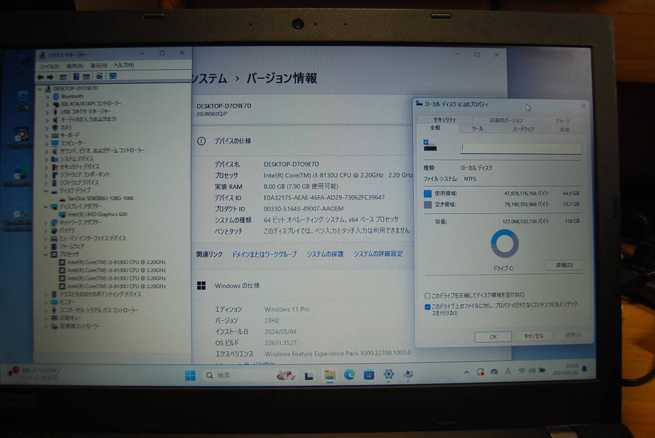The image size is (655, 438).
Task: Enable このドライブを圧縮してディスク領域を空ける checkbox
Action: (427, 295)
